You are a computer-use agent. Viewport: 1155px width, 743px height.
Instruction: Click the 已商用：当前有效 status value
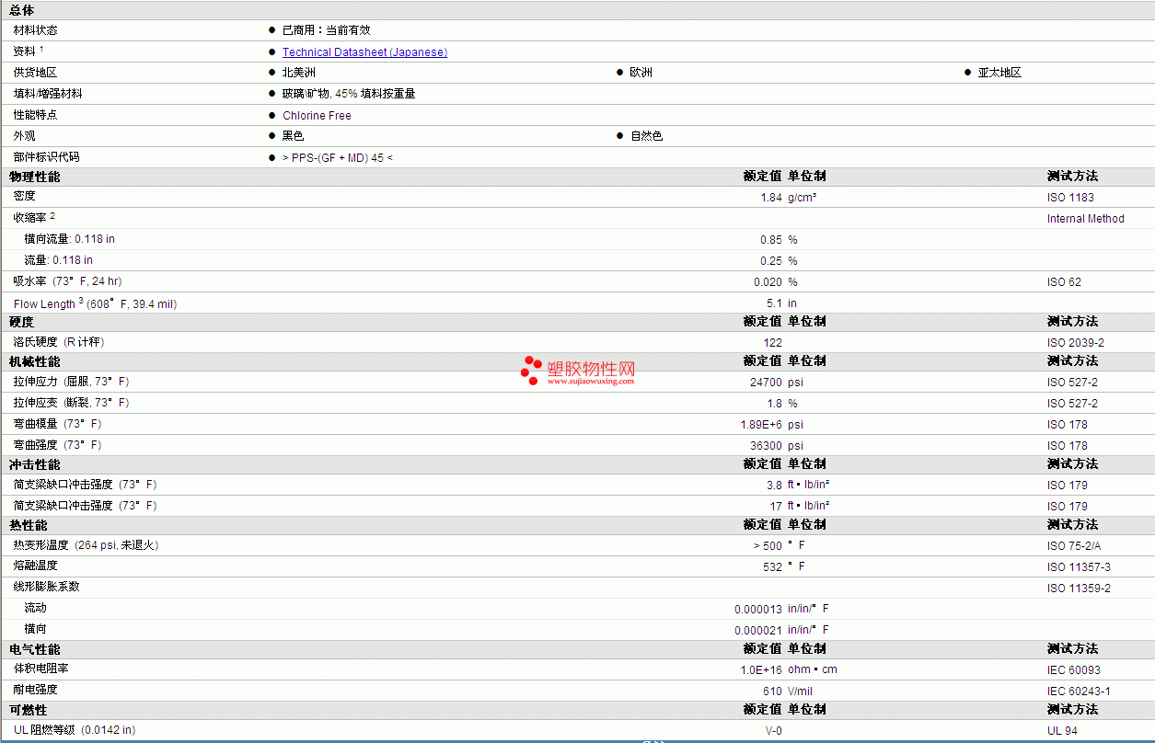coord(327,30)
